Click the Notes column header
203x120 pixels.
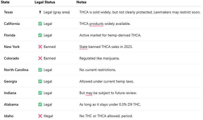81,2
